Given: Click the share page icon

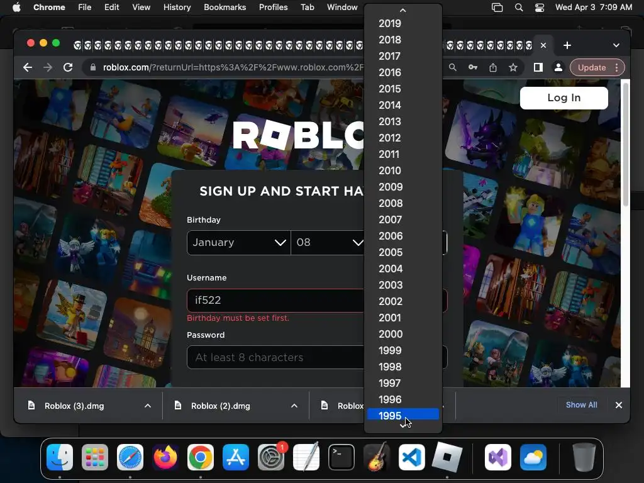Looking at the screenshot, I should click(493, 67).
